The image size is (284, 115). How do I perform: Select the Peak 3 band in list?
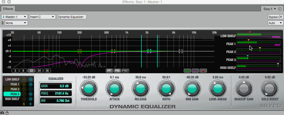point(12,94)
